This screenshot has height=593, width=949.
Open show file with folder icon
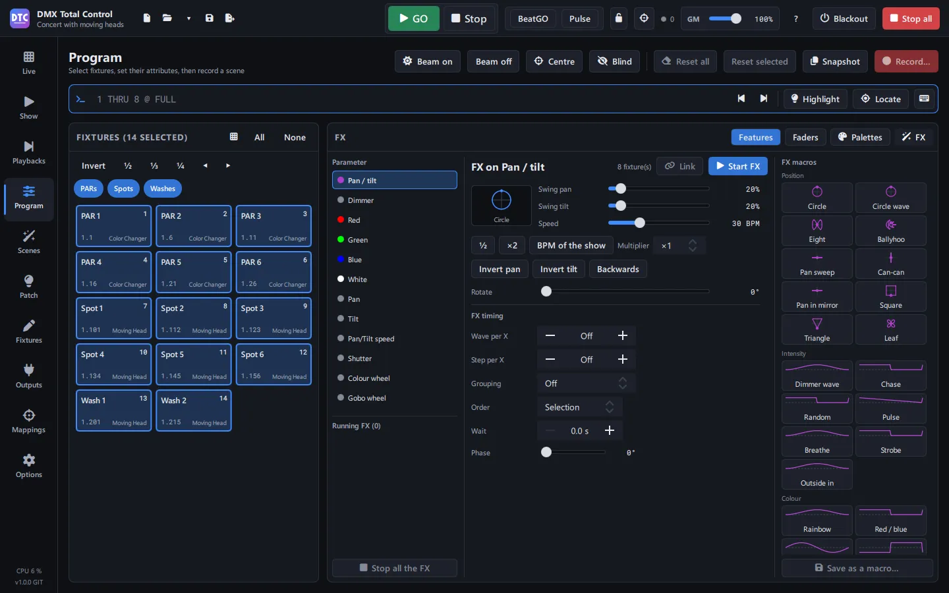167,18
